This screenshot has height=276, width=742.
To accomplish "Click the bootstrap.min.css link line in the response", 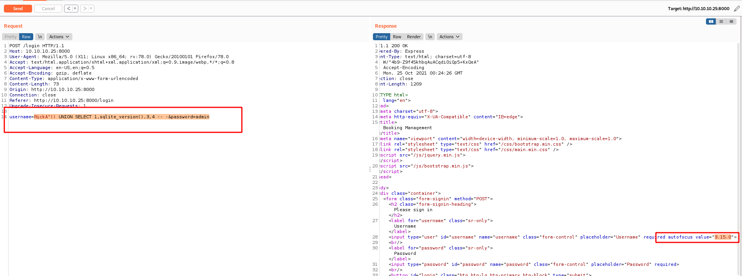I will pyautogui.click(x=476, y=144).
